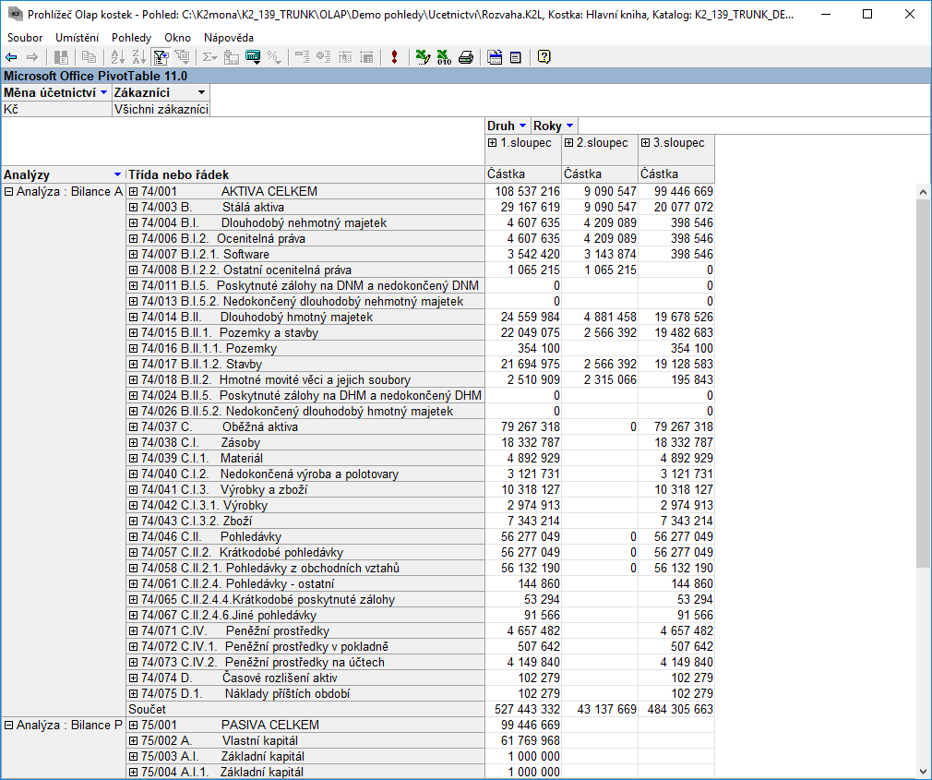Collapse the Analýza : Bilance A group
Viewport: 932px width, 780px height.
tap(9, 192)
